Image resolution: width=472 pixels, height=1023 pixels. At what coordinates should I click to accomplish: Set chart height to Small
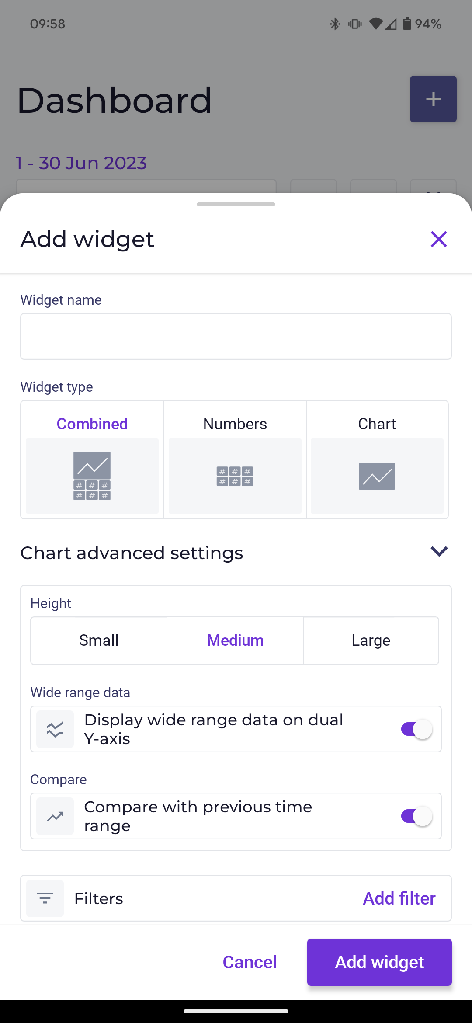tap(99, 640)
